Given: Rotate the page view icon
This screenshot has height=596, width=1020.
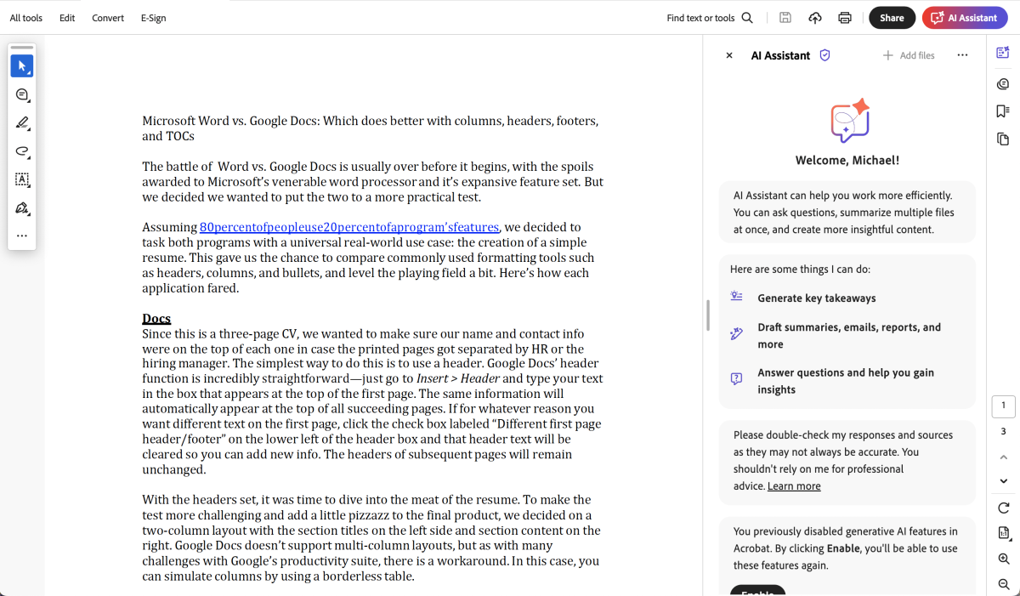Looking at the screenshot, I should (x=1003, y=508).
